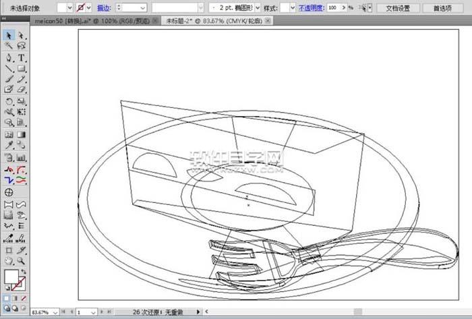
Task: Open zoom level 83.67% dropdown
Action: click(x=55, y=312)
